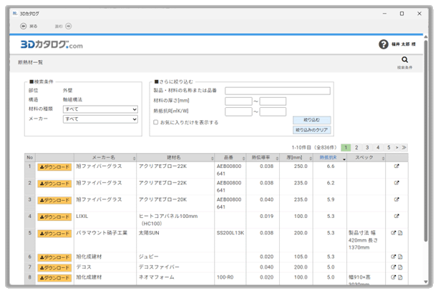
Task: Download row 6 ジュピー
Action: [54, 257]
